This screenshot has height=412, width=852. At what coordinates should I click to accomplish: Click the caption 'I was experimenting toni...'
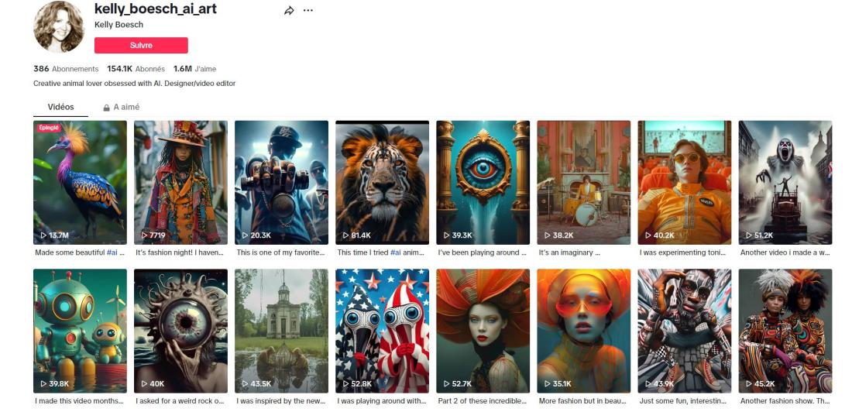tap(683, 252)
